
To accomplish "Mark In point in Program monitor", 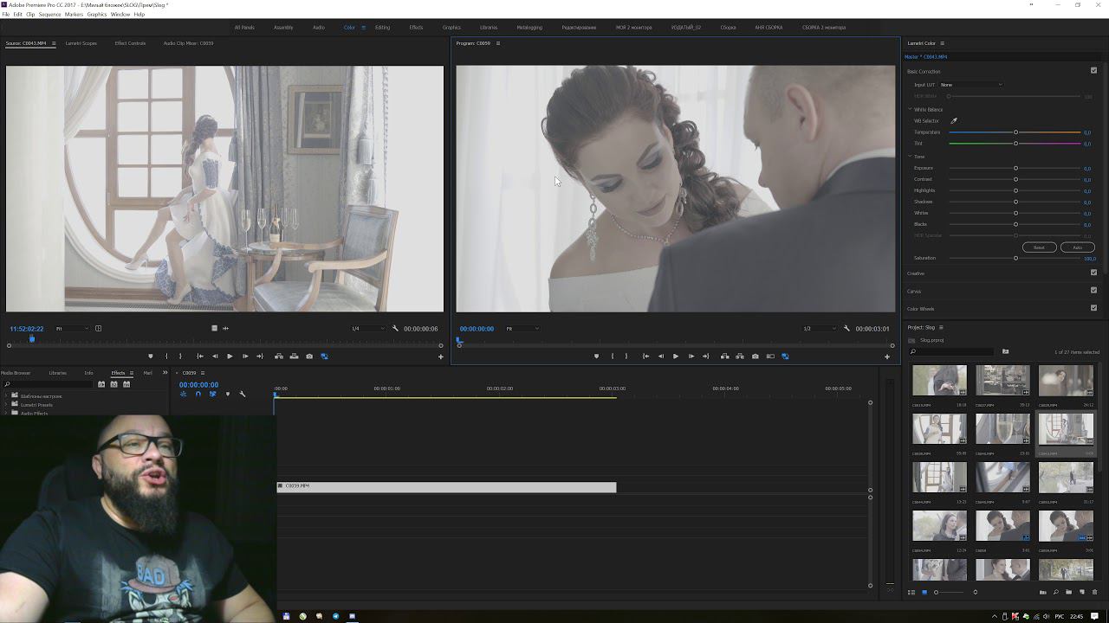I will [613, 356].
